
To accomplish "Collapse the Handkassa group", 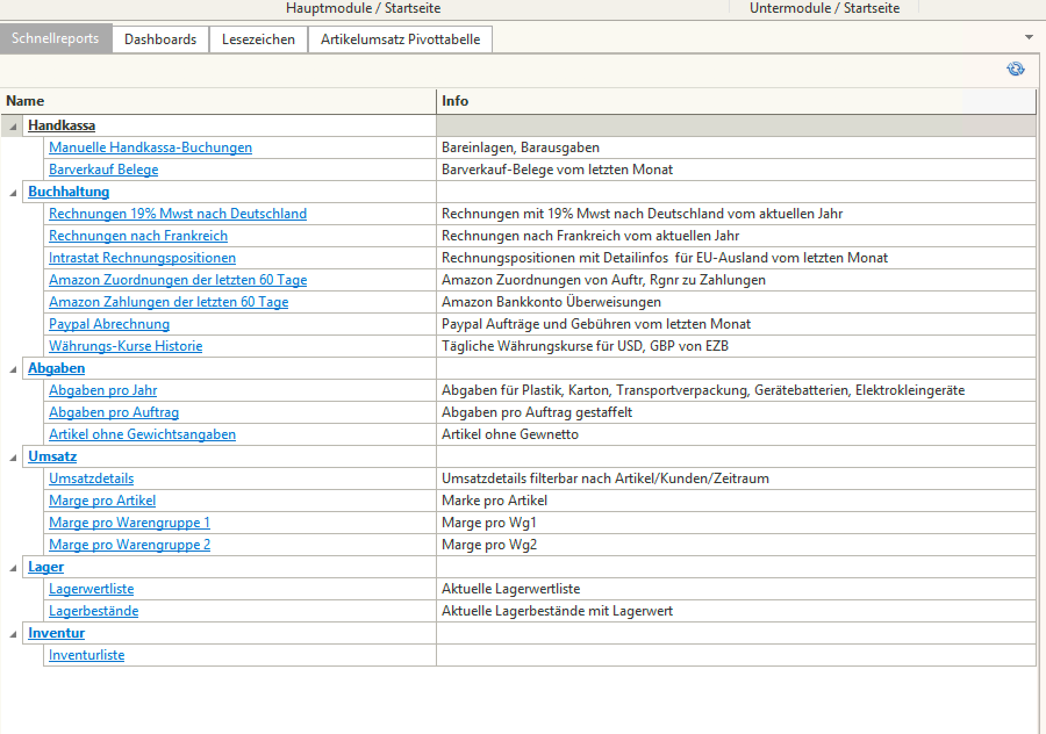I will [13, 126].
